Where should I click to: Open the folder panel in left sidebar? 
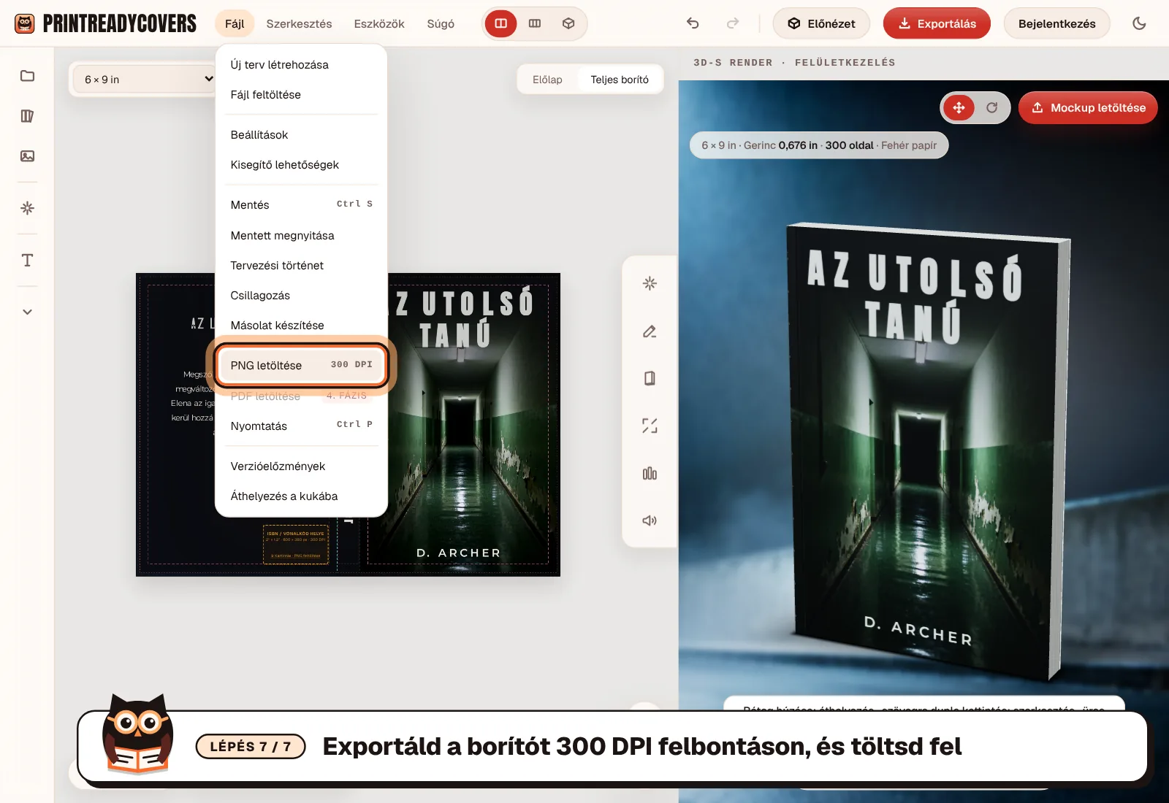click(x=27, y=76)
